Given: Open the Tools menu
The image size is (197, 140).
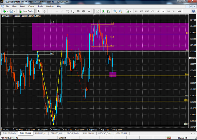Looking at the screenshot, I should (40, 7).
